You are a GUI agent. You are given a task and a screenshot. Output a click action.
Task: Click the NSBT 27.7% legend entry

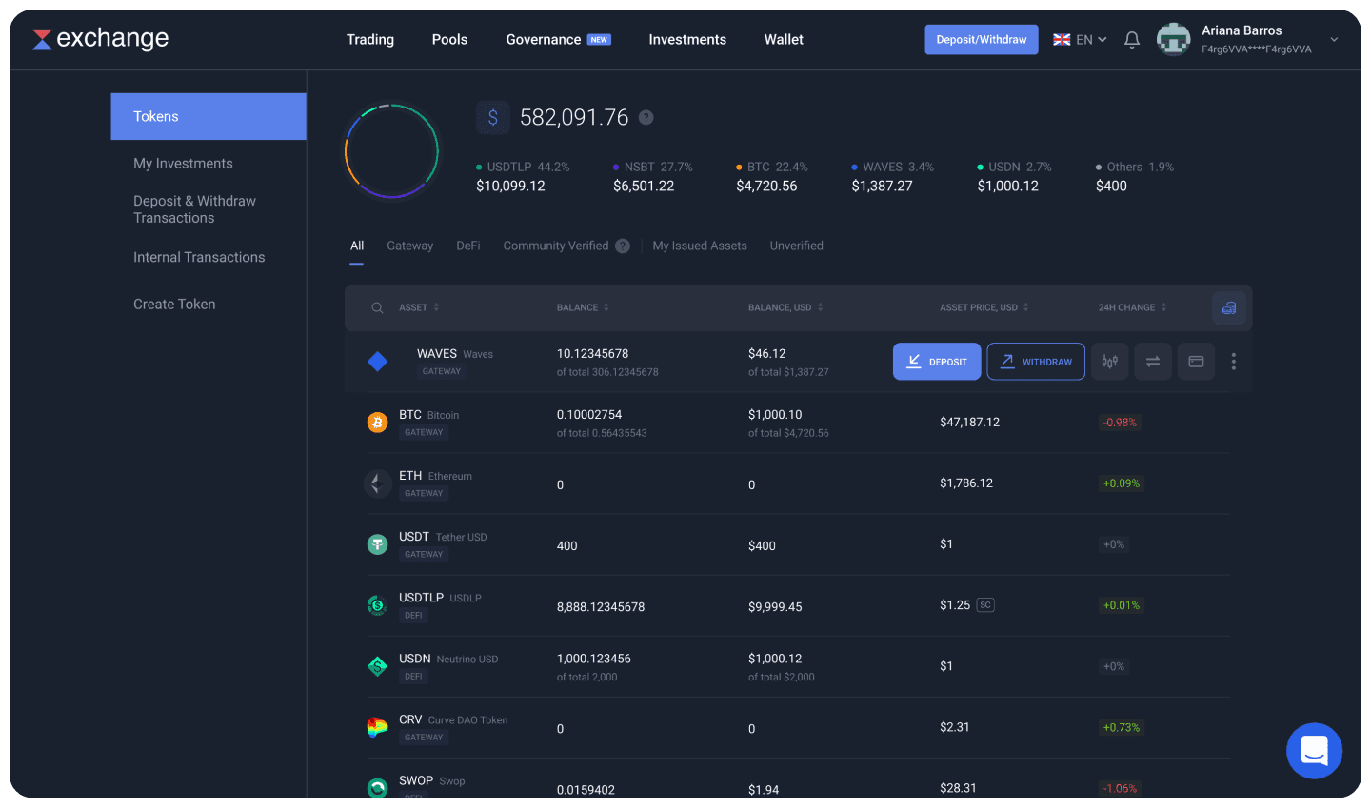click(x=653, y=176)
